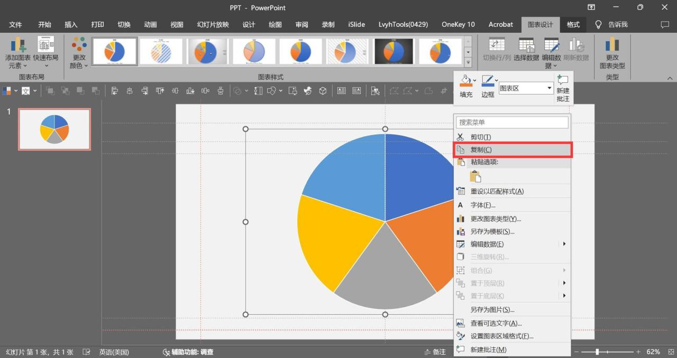Viewport: 677px width, 358px height.
Task: Click the New Comment (新建批注) icon in mini toolbar
Action: click(x=563, y=81)
